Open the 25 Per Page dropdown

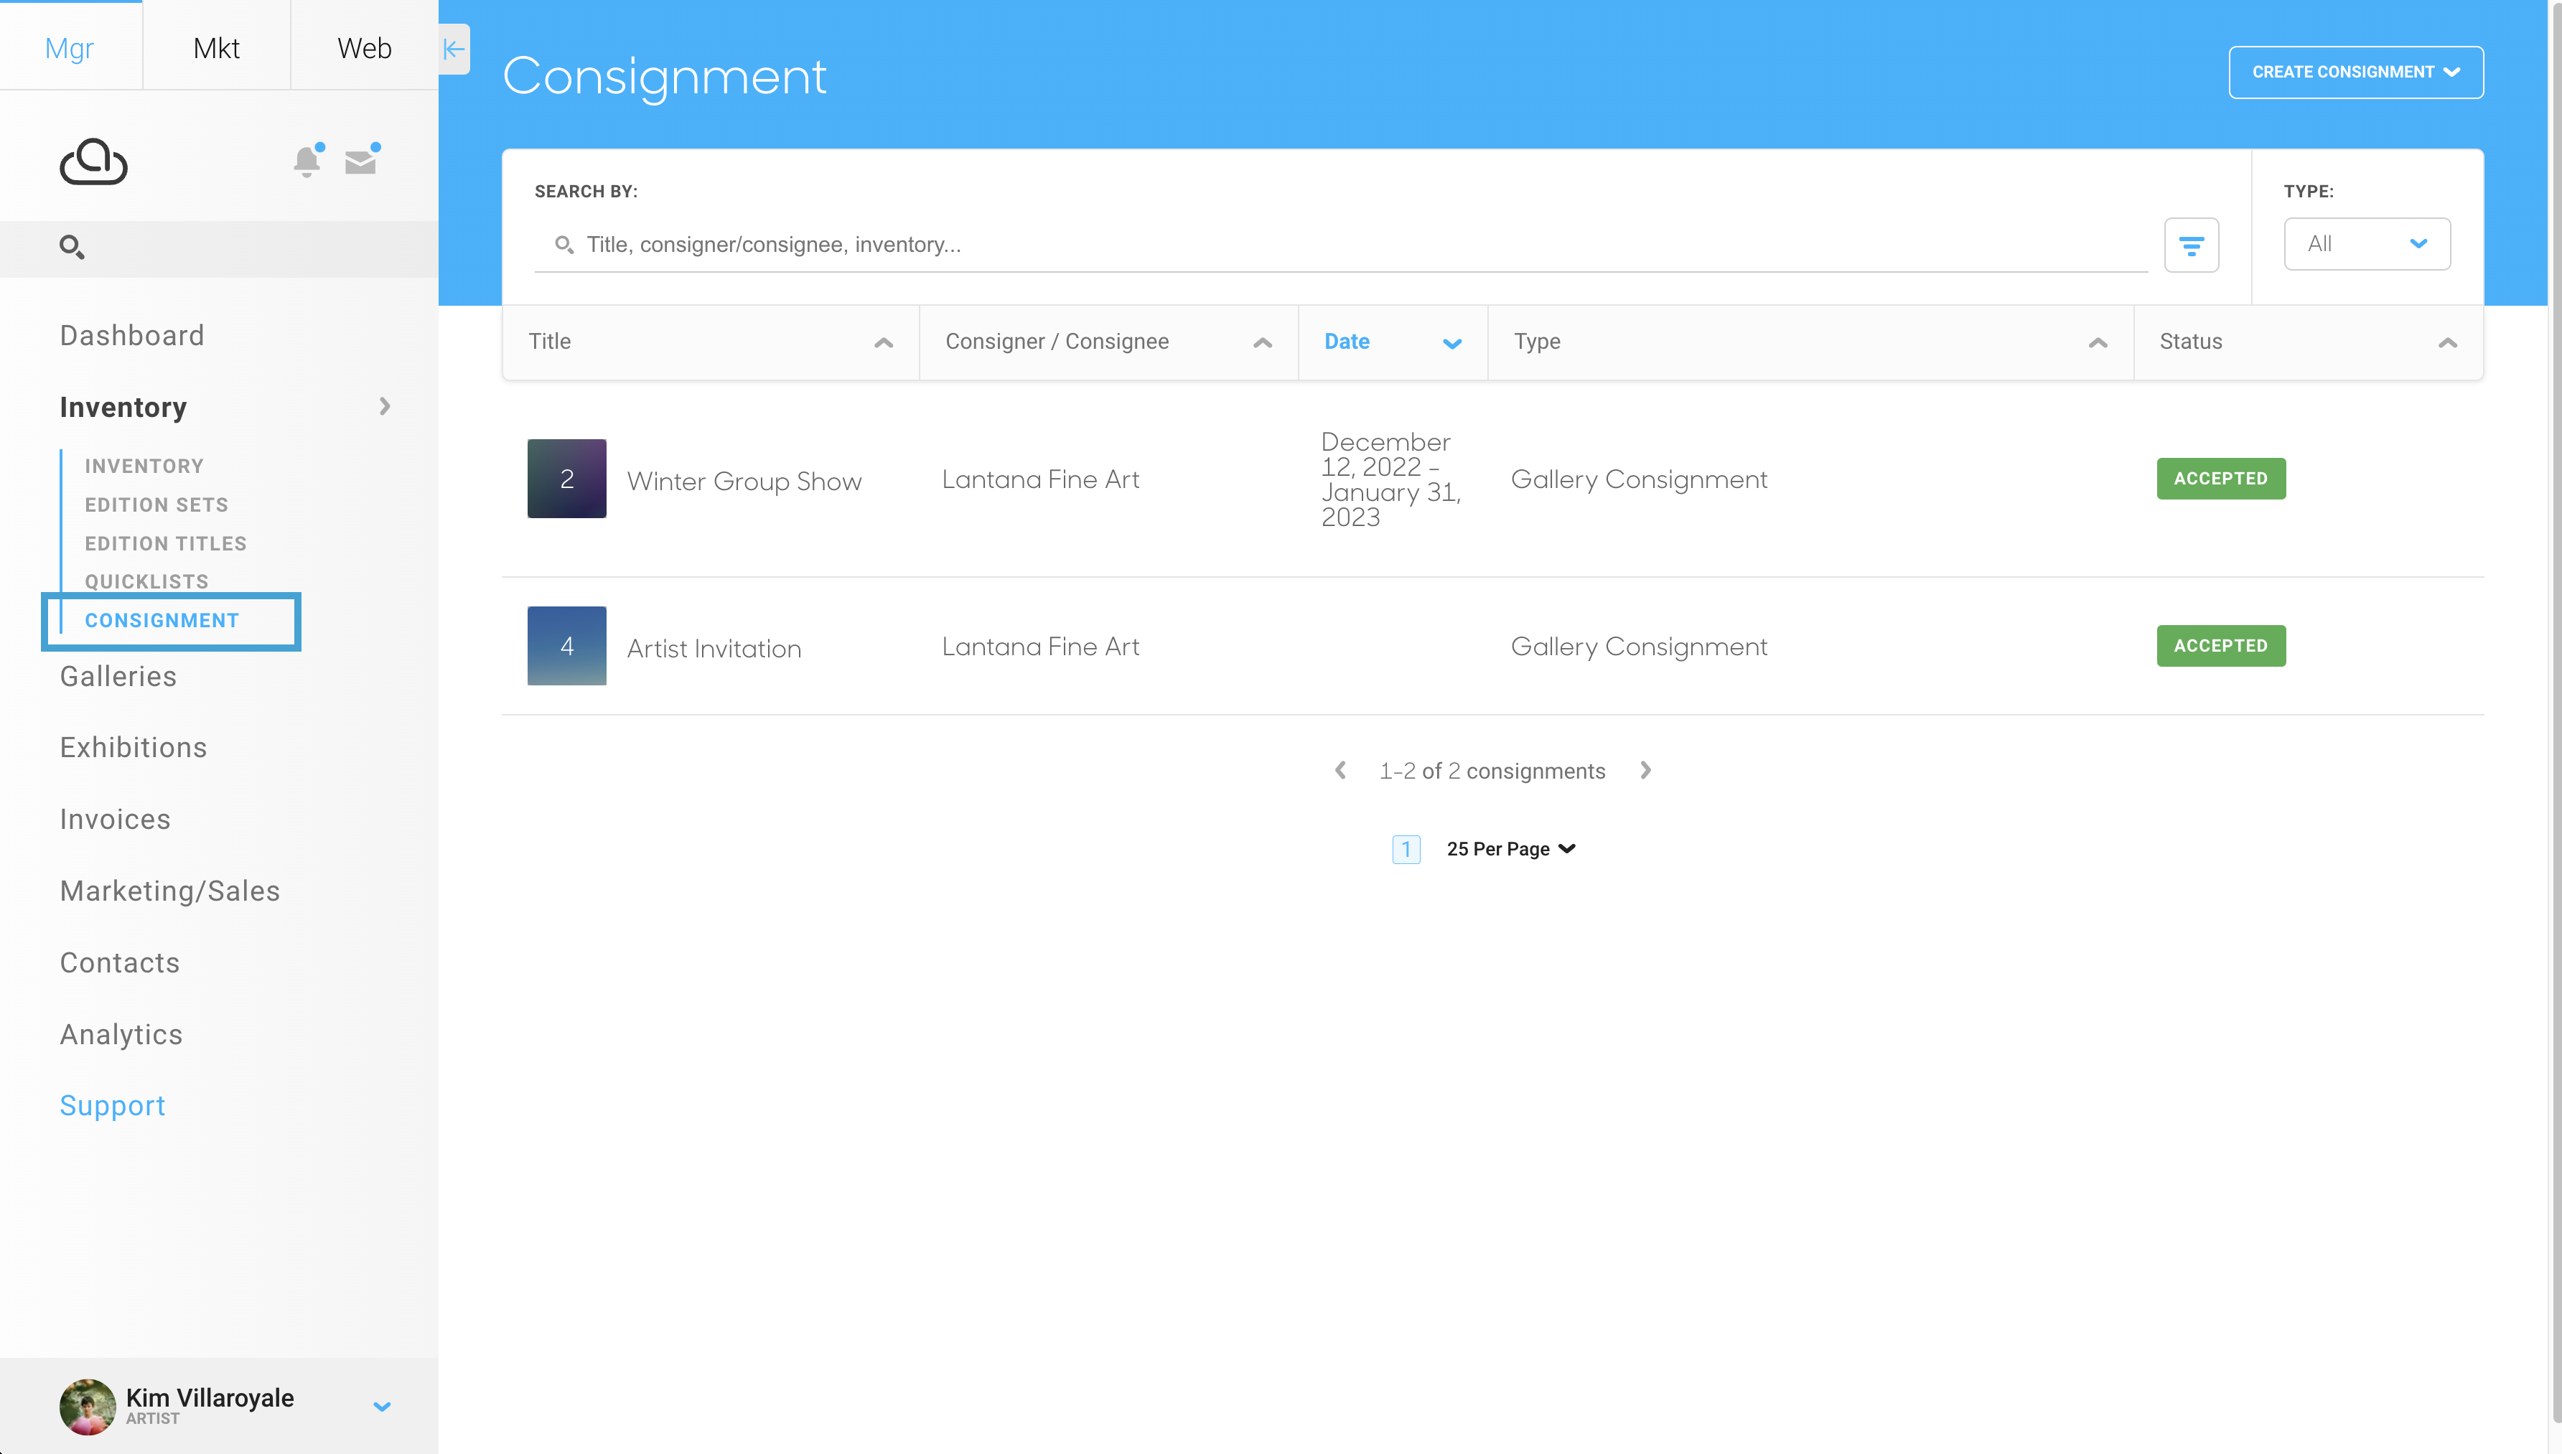(x=1509, y=848)
